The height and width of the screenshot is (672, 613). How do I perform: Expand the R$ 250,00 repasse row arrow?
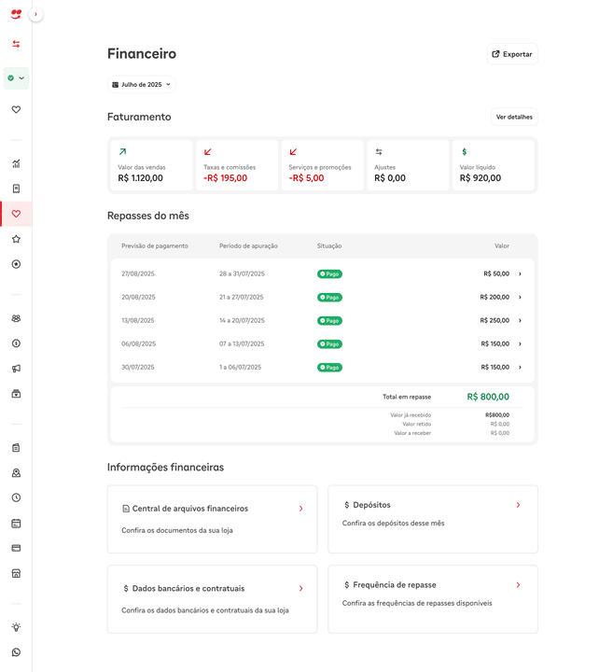[520, 320]
